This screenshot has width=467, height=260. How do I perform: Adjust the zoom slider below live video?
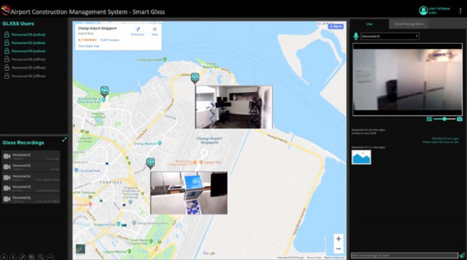445,119
